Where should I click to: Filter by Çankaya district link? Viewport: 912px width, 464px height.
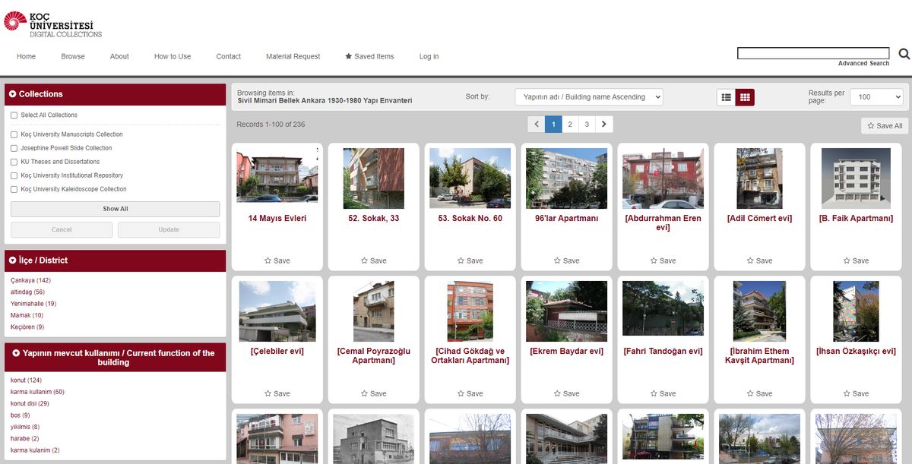click(x=30, y=280)
